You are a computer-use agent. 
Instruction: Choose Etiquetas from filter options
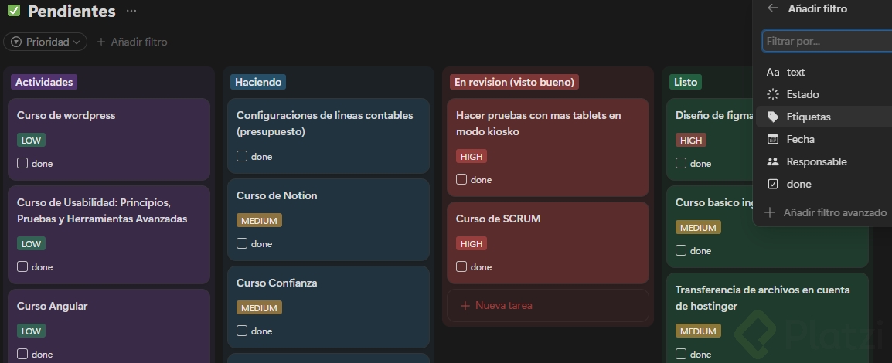click(809, 117)
